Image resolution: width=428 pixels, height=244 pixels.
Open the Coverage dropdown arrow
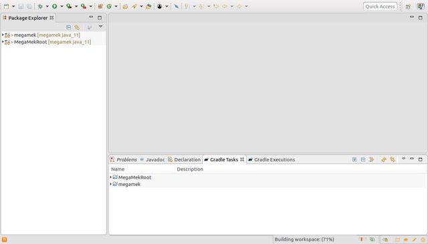point(76,6)
